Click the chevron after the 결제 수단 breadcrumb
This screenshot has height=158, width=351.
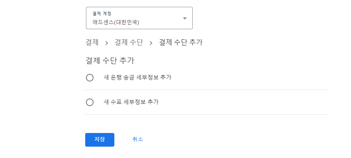[x=151, y=43]
